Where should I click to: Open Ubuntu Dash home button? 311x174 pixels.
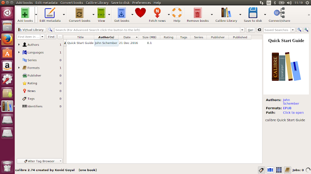[x=7, y=13]
